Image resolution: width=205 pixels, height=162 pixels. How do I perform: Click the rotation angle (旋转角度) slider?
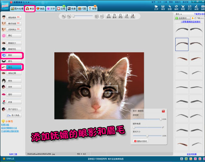[147, 128]
